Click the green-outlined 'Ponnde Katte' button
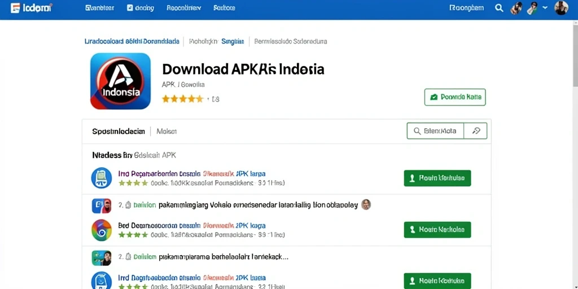This screenshot has width=578, height=289. (x=455, y=97)
